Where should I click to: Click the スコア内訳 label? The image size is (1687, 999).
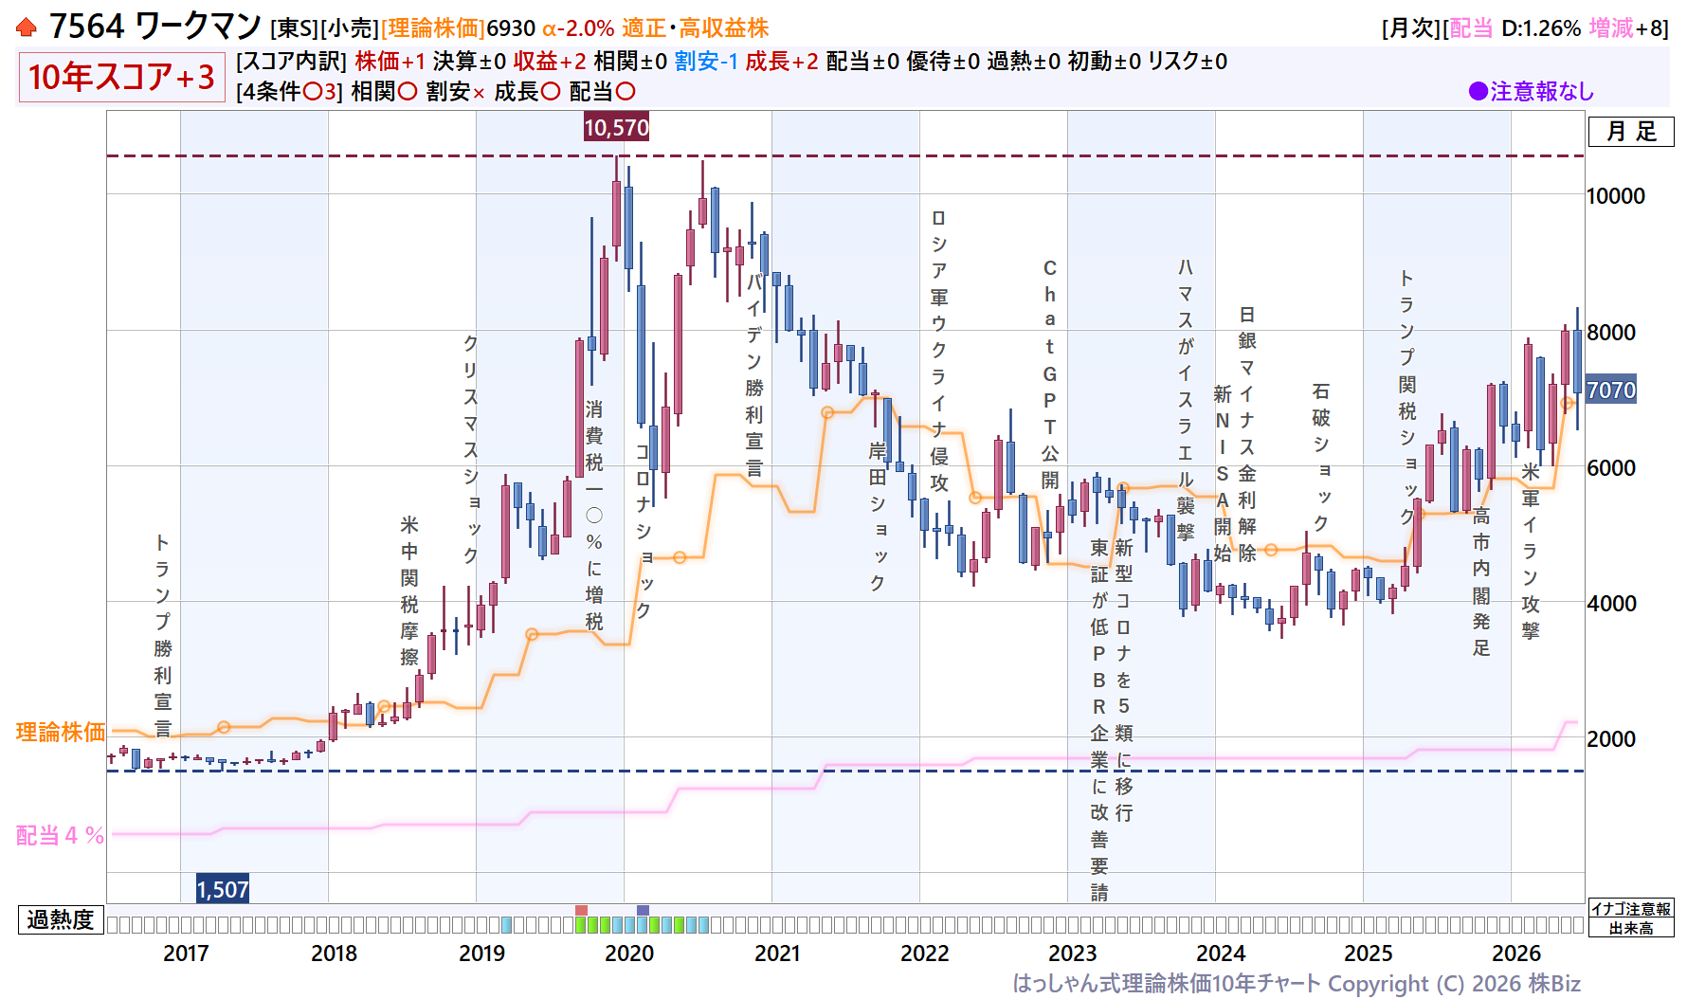(291, 62)
